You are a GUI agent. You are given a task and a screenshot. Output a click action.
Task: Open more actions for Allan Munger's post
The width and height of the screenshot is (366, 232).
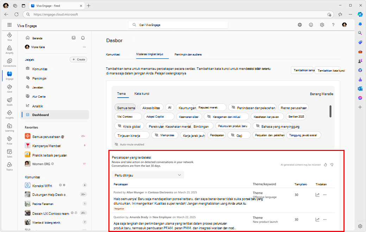tap(325, 195)
